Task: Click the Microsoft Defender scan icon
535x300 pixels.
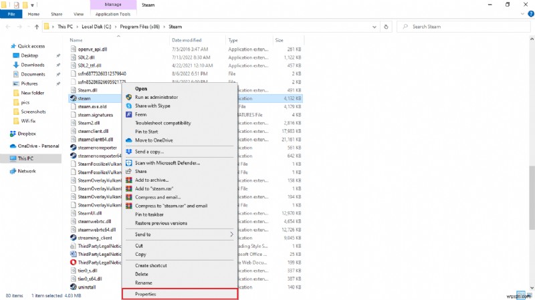Action: pos(128,163)
